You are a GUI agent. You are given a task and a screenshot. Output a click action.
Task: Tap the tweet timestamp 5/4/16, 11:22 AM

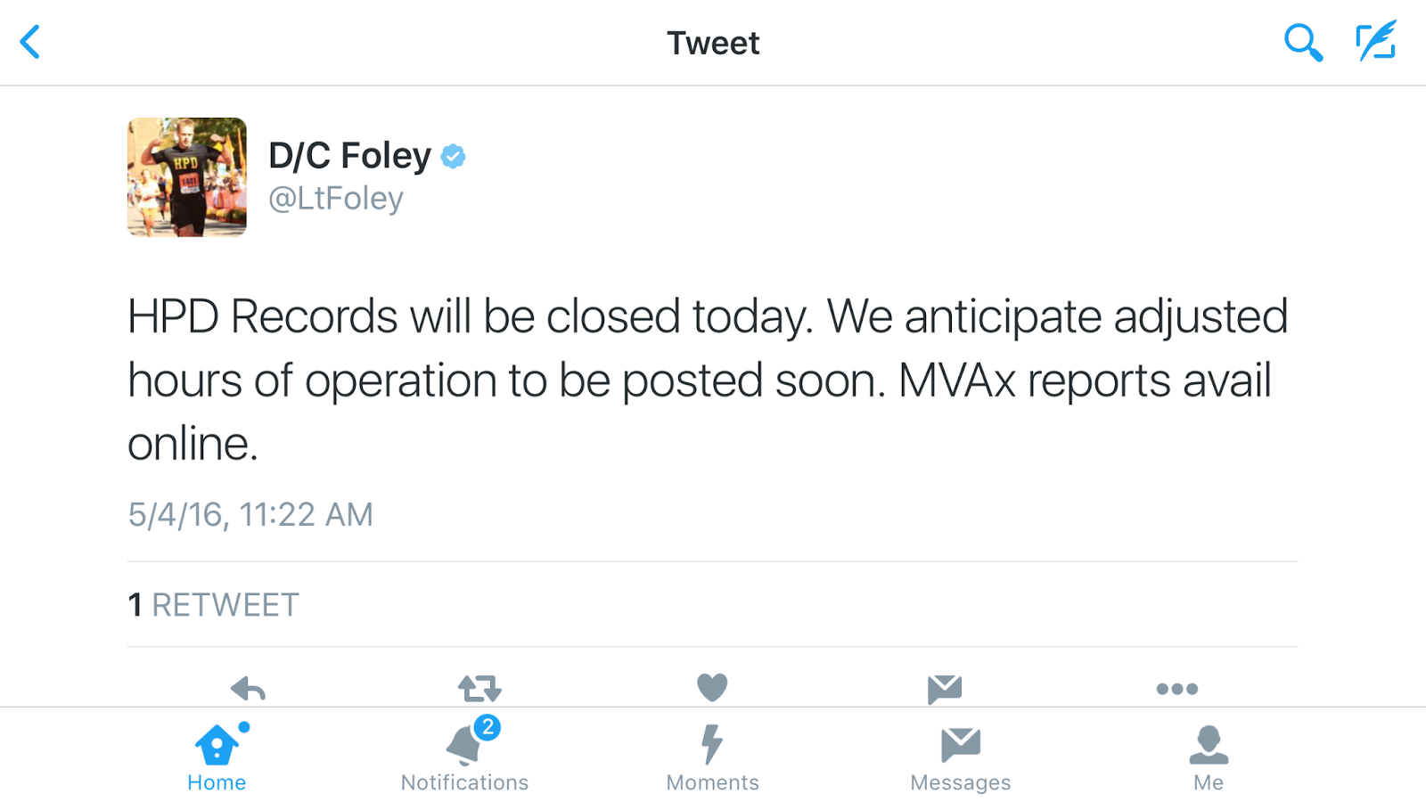click(250, 514)
